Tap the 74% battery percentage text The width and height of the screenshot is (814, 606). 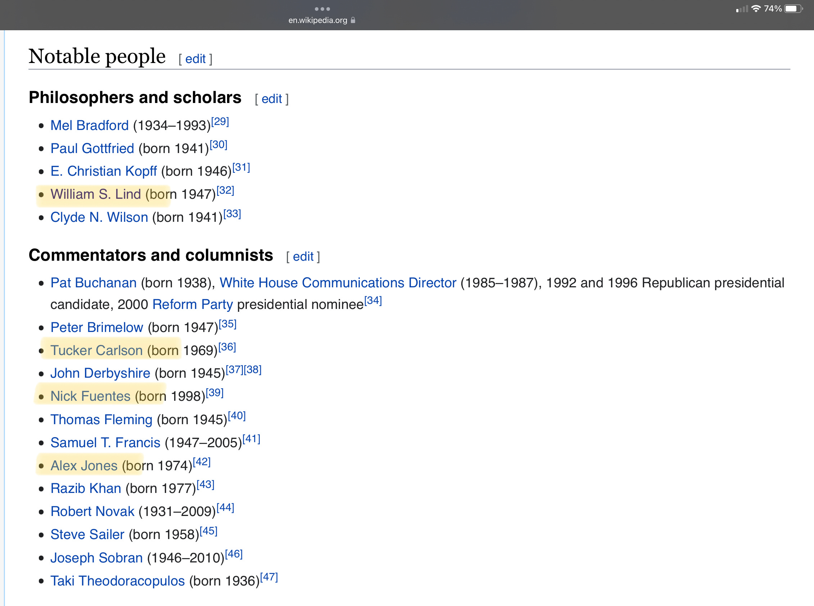click(x=773, y=8)
